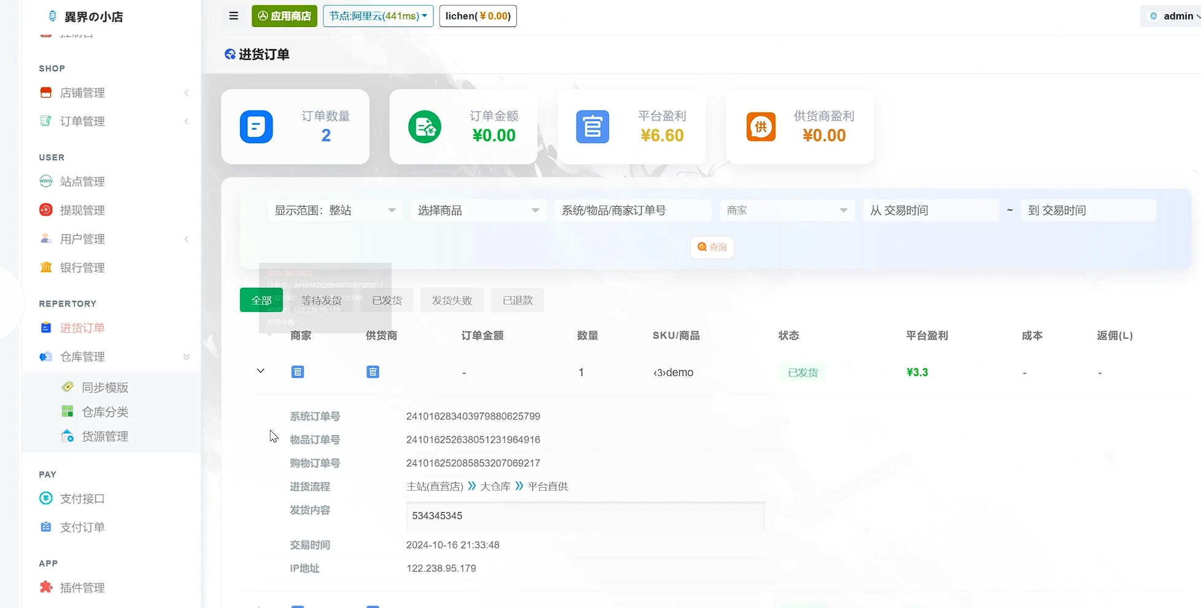
Task: Click the lichen balance button
Action: [x=478, y=16]
